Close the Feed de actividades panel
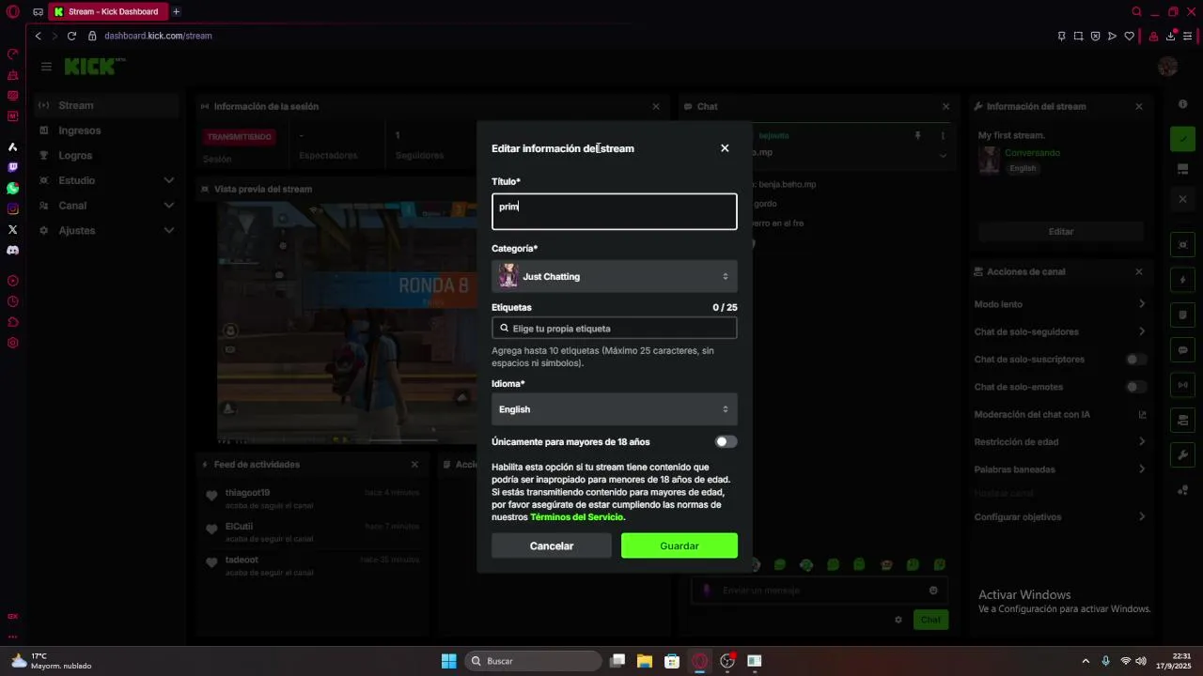This screenshot has width=1203, height=676. (x=414, y=465)
